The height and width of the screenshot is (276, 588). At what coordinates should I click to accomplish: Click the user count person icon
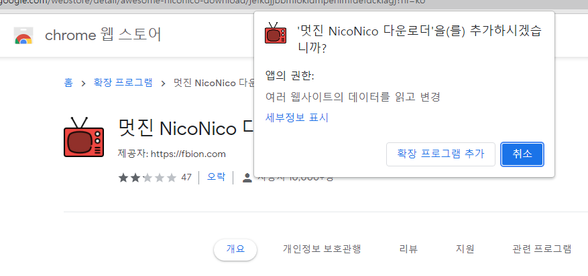pos(247,178)
